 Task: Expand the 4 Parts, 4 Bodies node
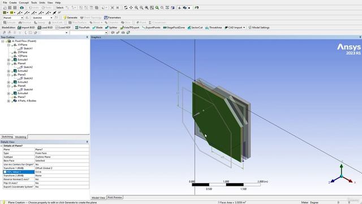8,101
